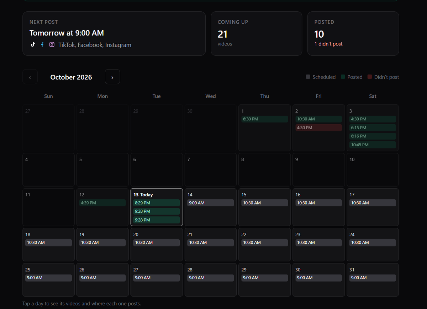The width and height of the screenshot is (427, 309).
Task: Open the 9:00 AM scheduled post on October 31
Action: click(373, 278)
